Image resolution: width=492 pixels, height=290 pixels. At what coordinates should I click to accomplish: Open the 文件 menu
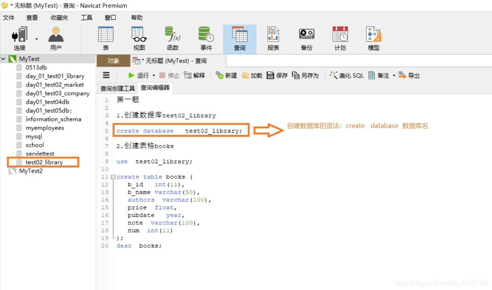[x=9, y=18]
